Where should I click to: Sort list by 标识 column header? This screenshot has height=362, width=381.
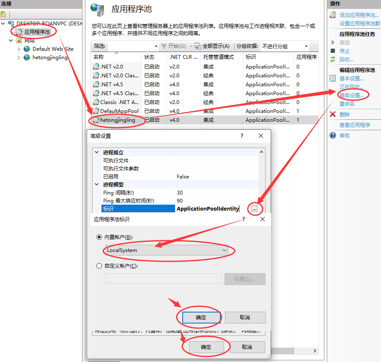coord(268,57)
